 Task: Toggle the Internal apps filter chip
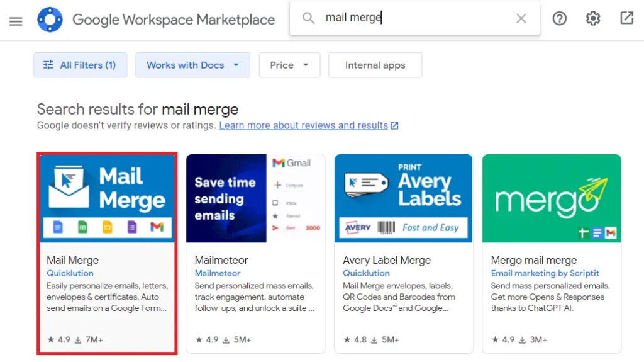[375, 65]
